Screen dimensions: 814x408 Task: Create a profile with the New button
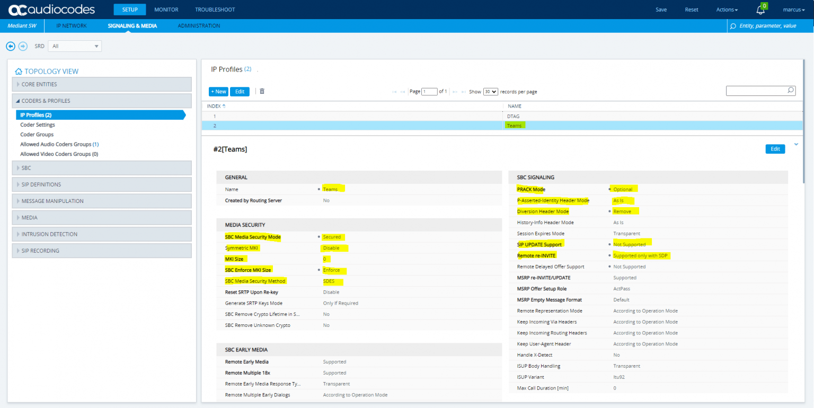[x=218, y=91]
